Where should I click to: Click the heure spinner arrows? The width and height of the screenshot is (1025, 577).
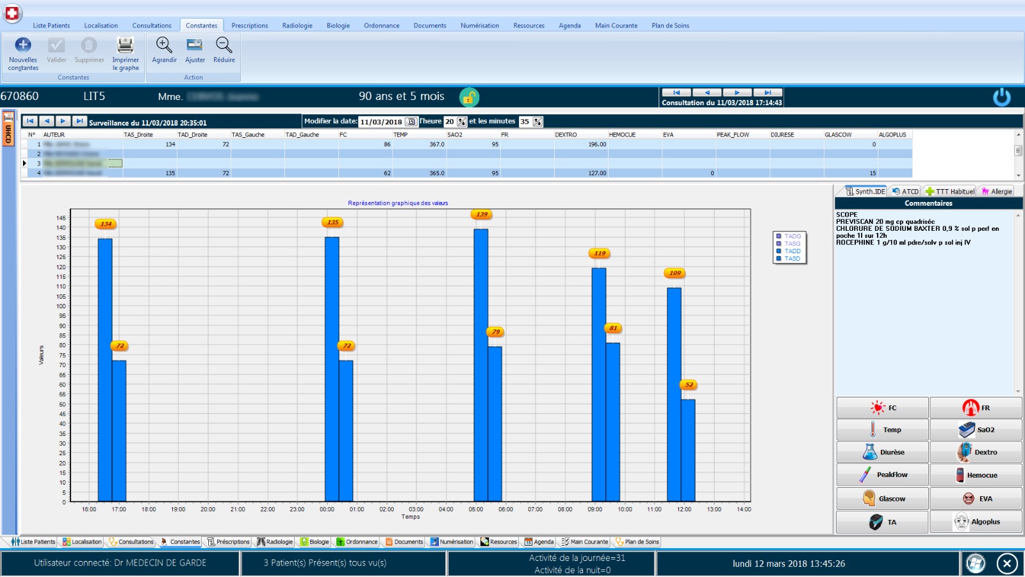click(461, 122)
